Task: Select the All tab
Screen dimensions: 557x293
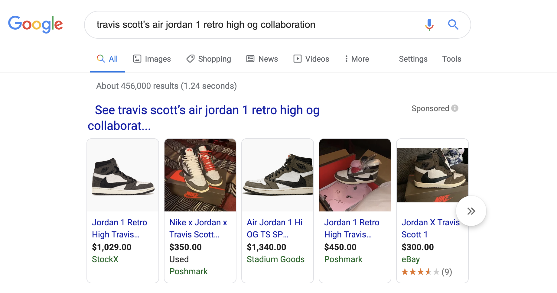Action: click(107, 59)
